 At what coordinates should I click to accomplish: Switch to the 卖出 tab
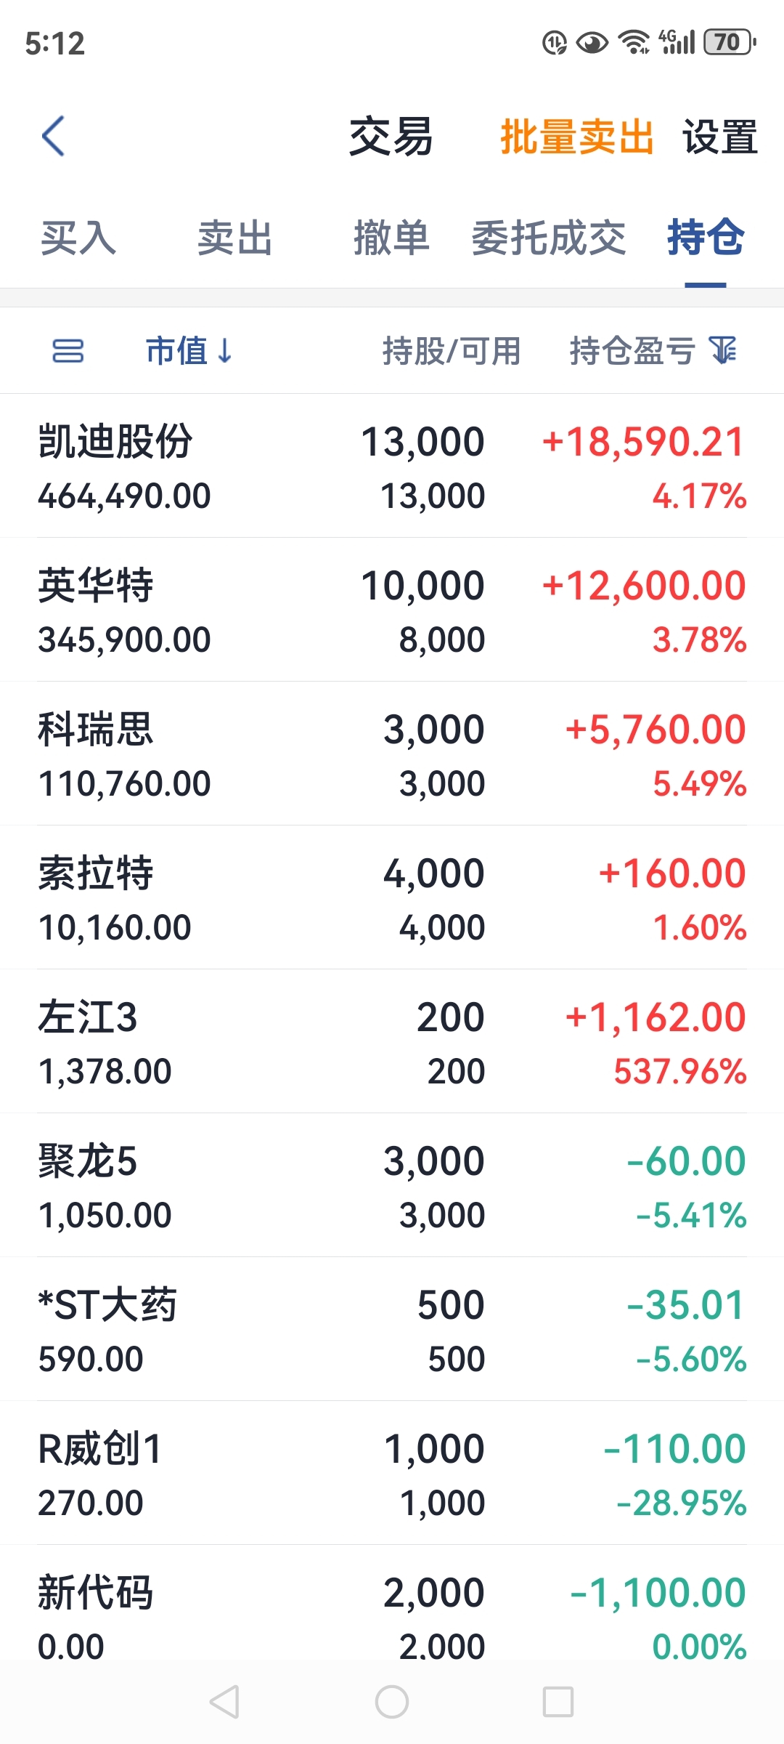(235, 238)
